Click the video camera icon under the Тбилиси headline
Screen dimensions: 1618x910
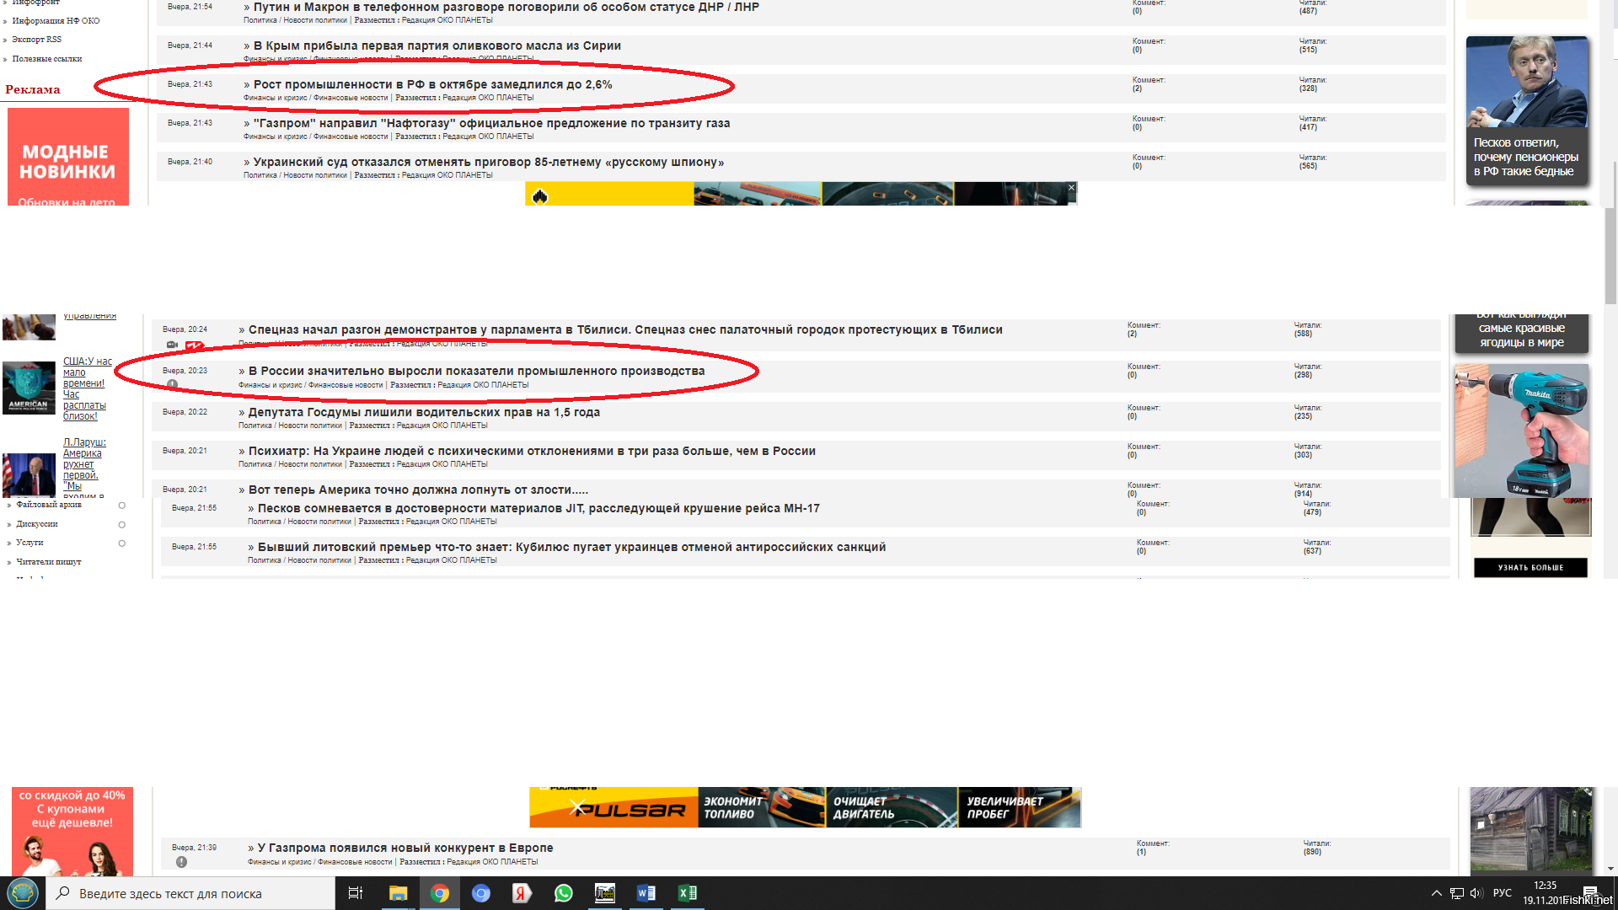172,345
